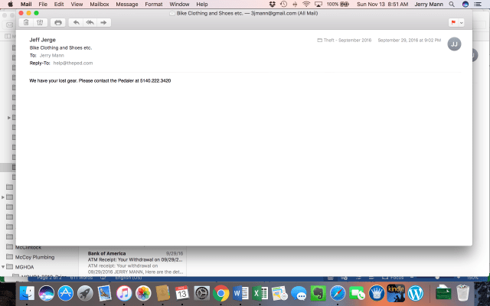Forward this email using the toolbar arrow
The image size is (490, 306).
coord(104,23)
